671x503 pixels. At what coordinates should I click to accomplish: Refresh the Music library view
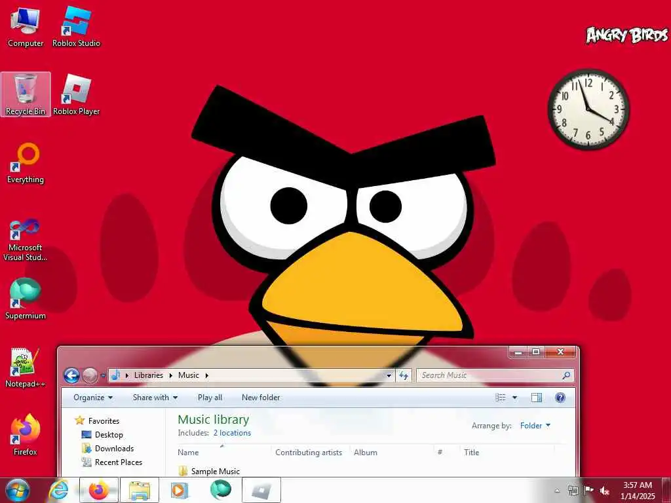tap(404, 375)
